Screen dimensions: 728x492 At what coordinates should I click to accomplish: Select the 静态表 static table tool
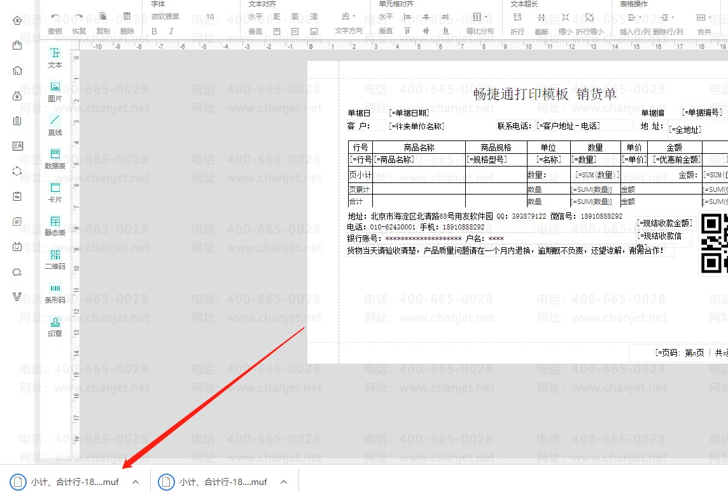[55, 226]
